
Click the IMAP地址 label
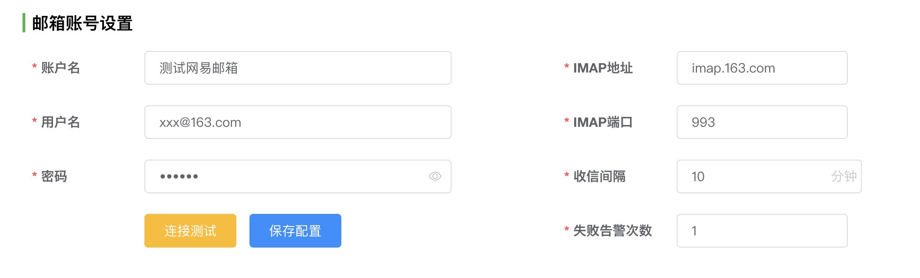click(x=603, y=68)
